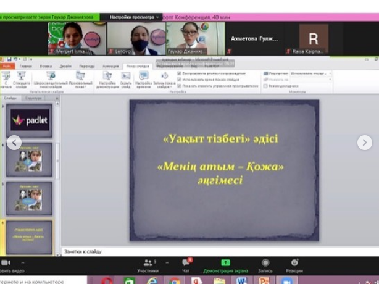The image size is (379, 284).
Task: Click the left carousel arrow button
Action: 14,143
